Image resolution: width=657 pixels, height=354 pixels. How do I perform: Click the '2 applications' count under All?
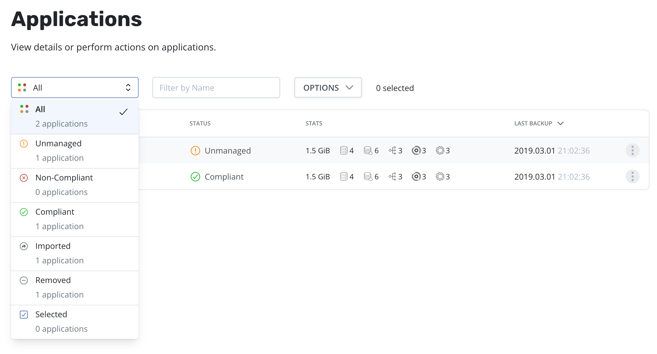coord(61,124)
